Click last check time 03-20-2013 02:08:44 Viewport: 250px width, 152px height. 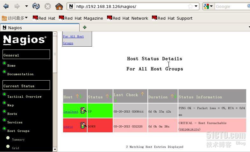(129, 112)
